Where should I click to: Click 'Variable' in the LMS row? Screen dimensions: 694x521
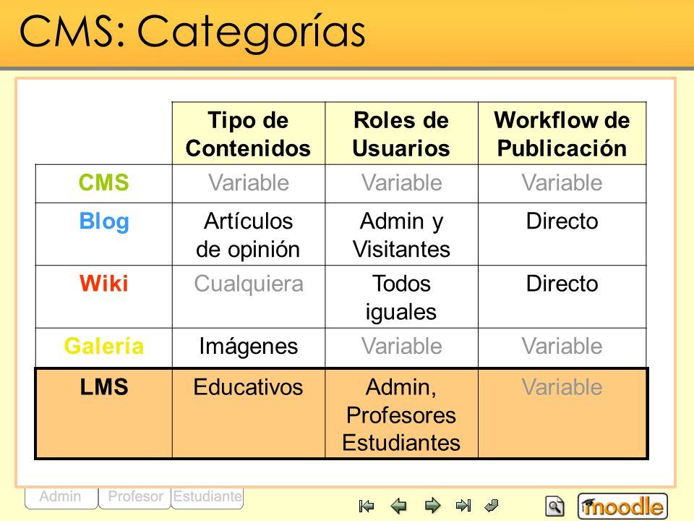562,386
